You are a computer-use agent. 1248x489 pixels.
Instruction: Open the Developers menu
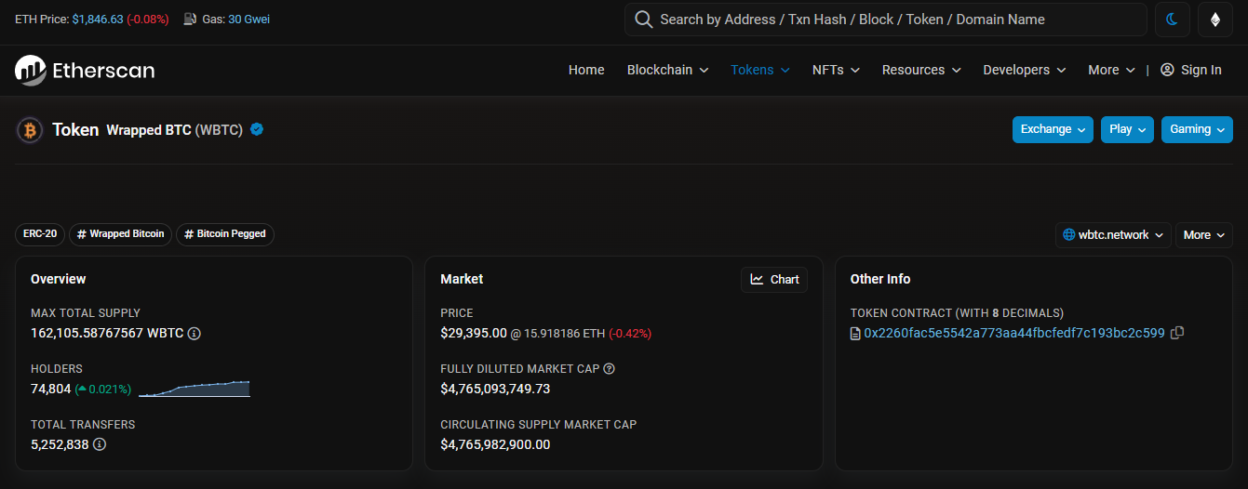[x=1024, y=70]
